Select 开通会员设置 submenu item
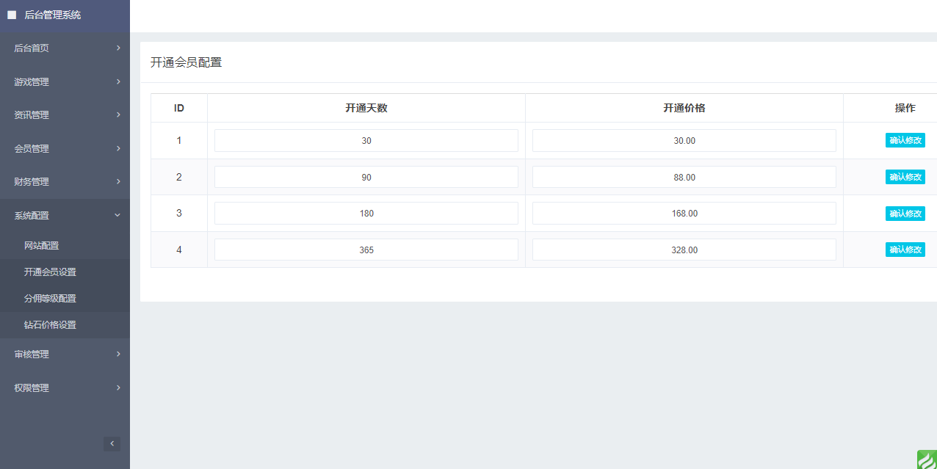 tap(50, 272)
